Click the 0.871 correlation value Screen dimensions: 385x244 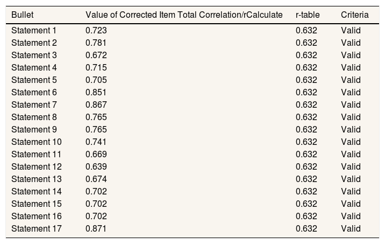click(96, 228)
